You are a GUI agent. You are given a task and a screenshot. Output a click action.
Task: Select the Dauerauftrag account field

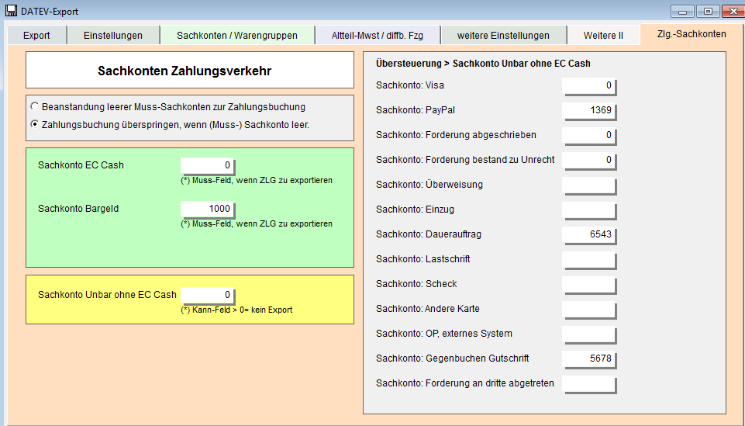pos(588,234)
